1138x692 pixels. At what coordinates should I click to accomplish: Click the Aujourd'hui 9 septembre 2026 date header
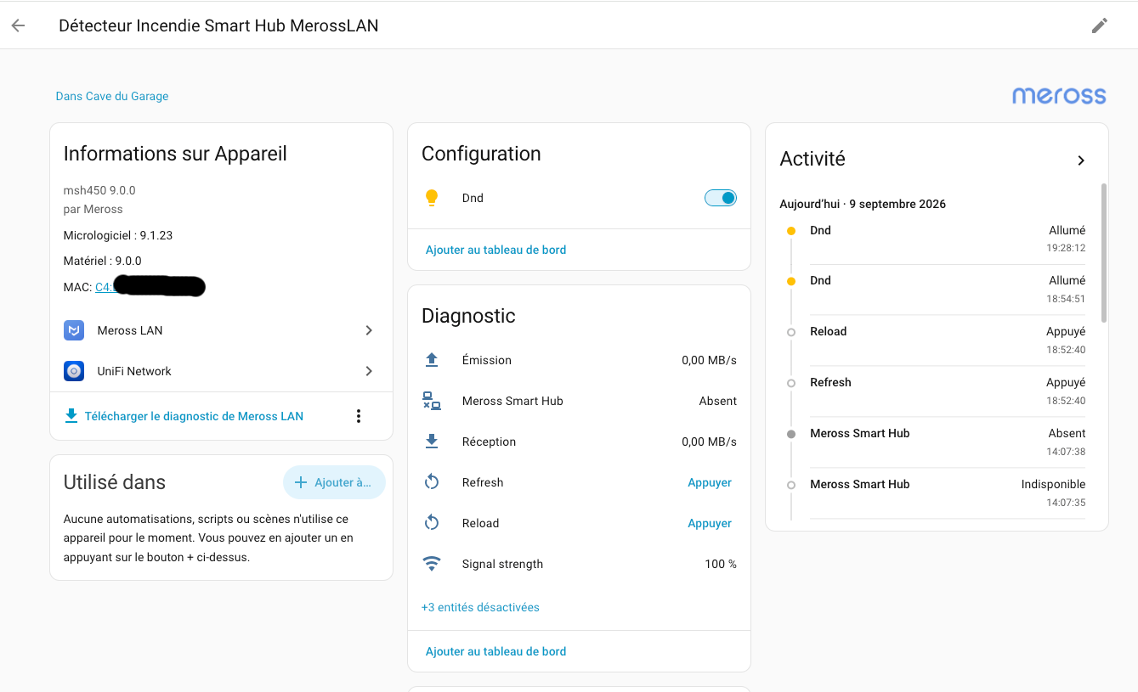[863, 204]
